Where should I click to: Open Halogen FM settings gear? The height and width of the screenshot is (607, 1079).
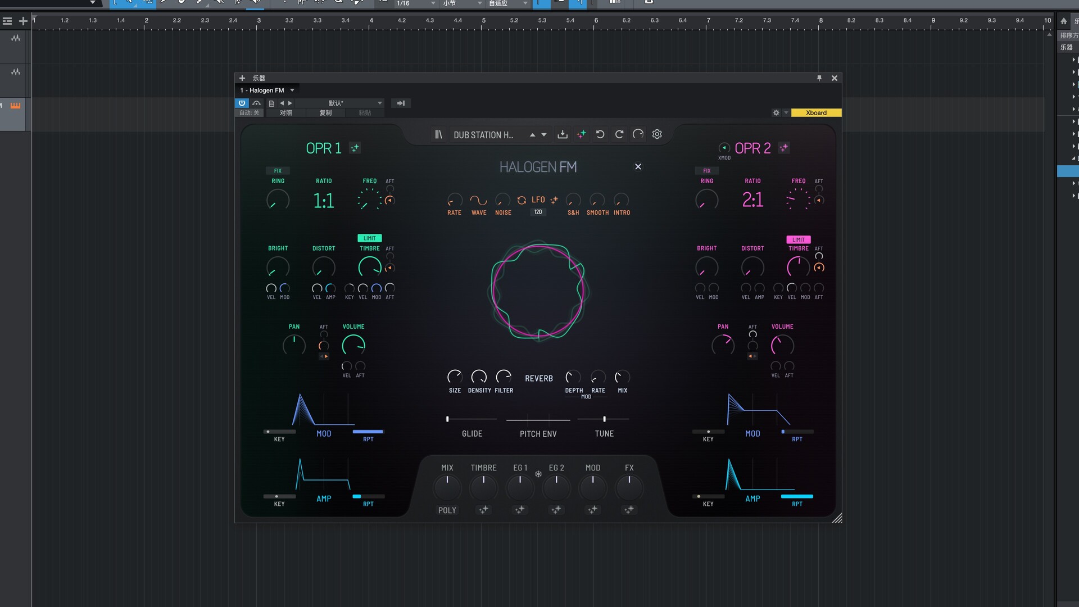(657, 134)
